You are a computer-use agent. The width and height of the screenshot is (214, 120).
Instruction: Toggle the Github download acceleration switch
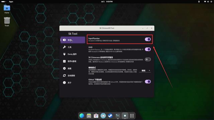coord(148,81)
